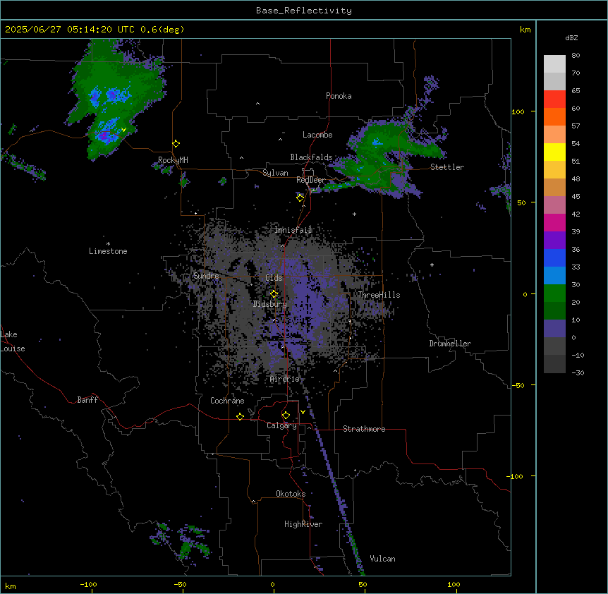Click the Calgary city label
Image resolution: width=608 pixels, height=594 pixels.
(282, 425)
